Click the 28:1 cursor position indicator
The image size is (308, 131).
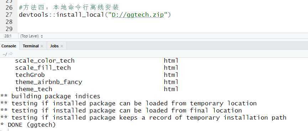coord(8,36)
